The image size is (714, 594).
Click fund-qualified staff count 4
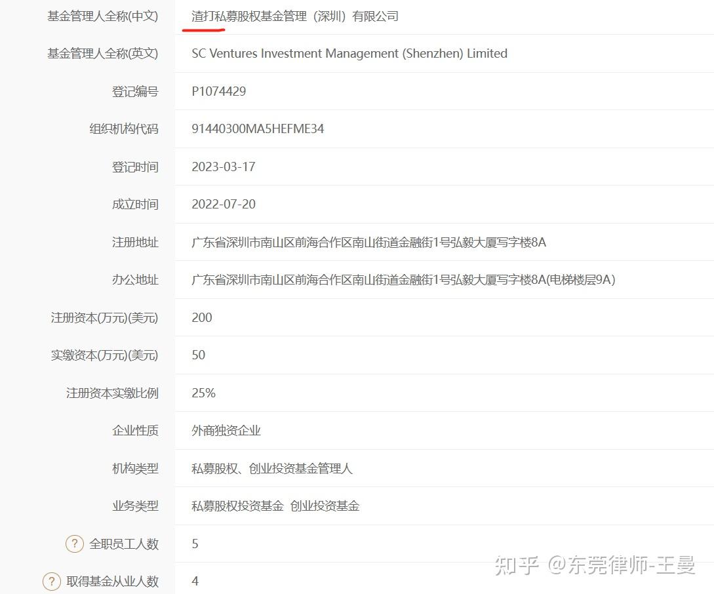195,582
